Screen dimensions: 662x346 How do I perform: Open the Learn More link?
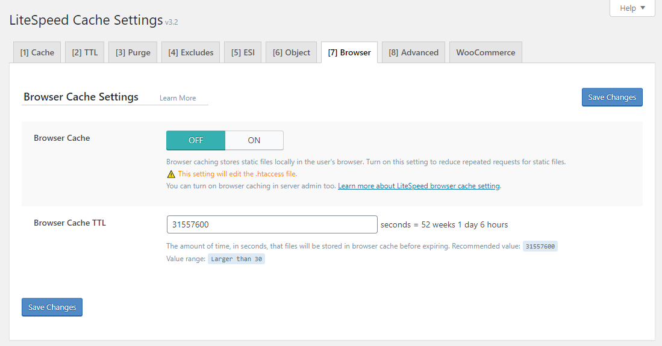[x=178, y=98]
